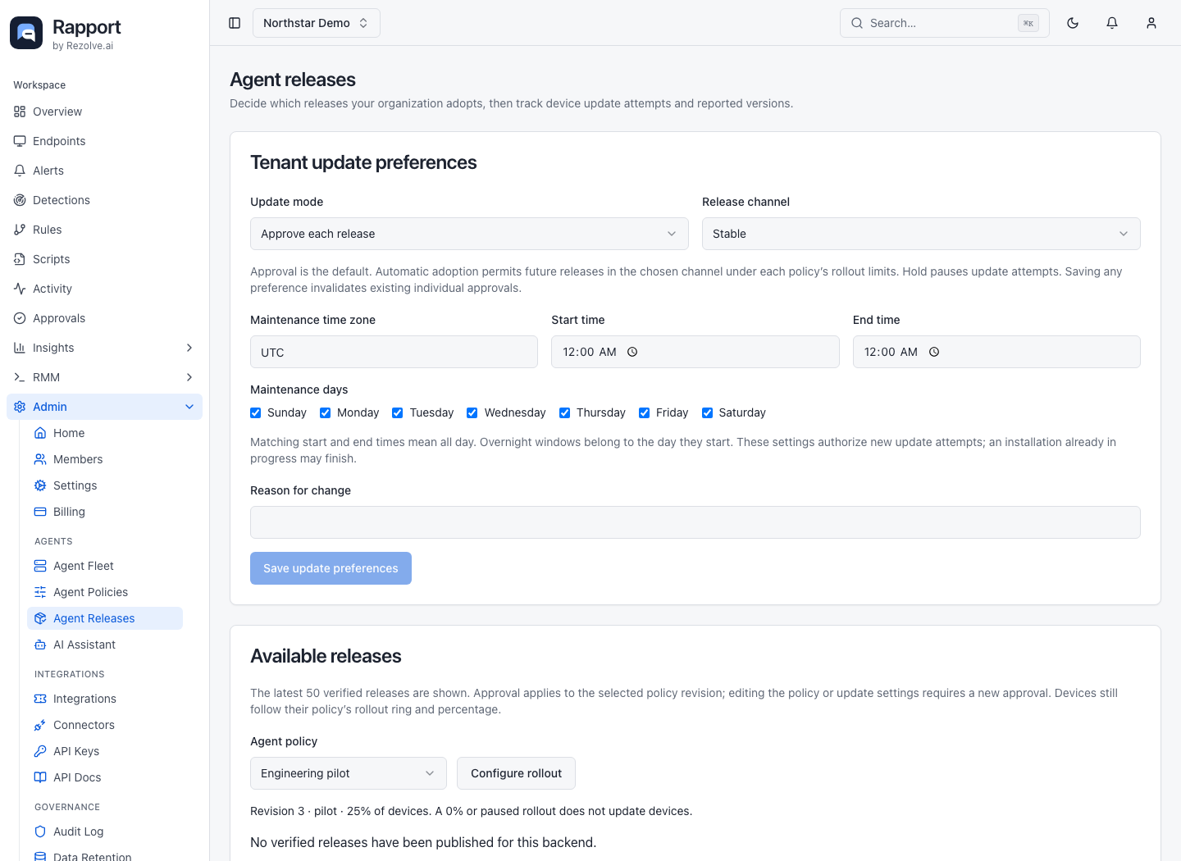Click the Rules branch icon
The height and width of the screenshot is (861, 1181).
[20, 230]
